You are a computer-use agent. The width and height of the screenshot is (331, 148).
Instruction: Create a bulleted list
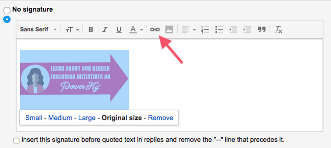coord(219,30)
